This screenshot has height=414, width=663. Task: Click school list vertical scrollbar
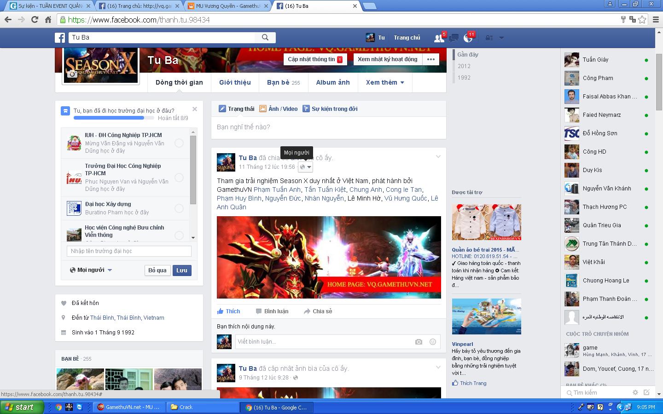193,170
